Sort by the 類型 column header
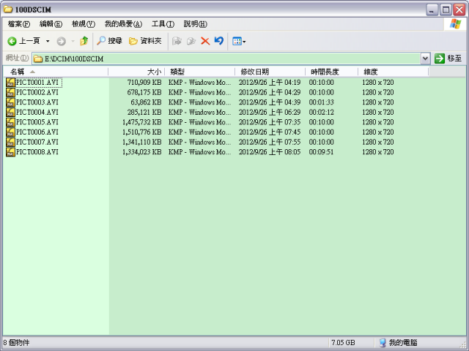 [x=200, y=72]
